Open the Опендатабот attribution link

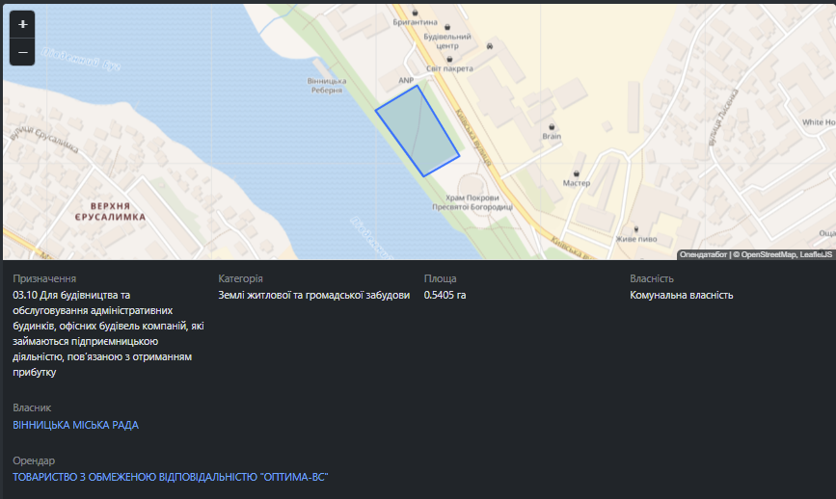point(703,254)
